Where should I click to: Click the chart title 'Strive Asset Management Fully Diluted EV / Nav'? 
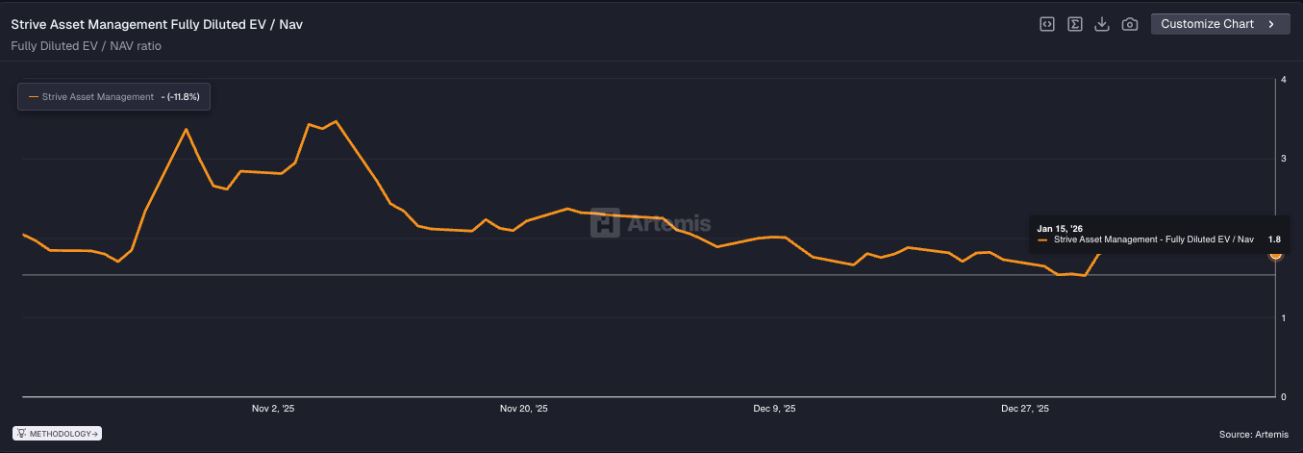(157, 23)
